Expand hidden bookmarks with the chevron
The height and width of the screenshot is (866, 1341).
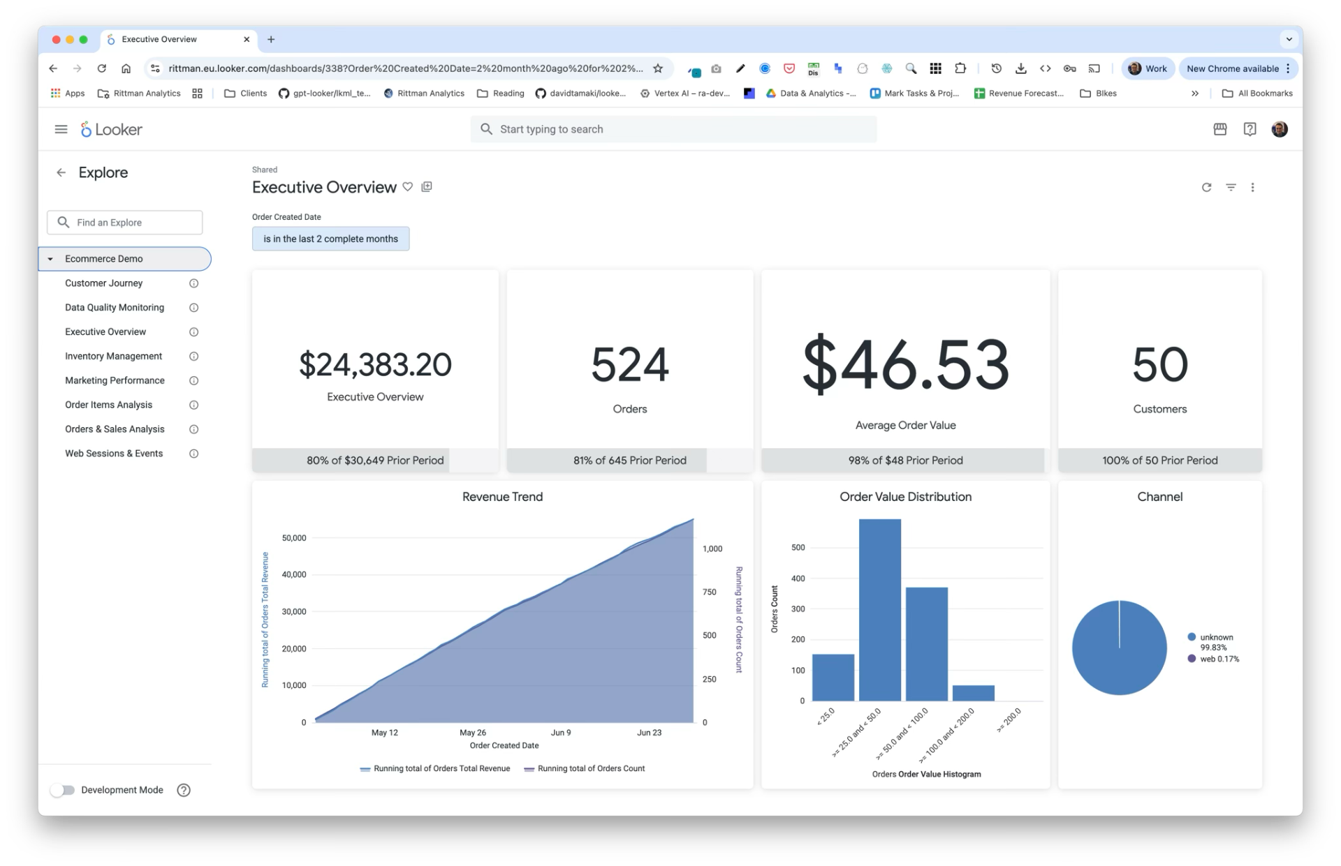pos(1196,93)
